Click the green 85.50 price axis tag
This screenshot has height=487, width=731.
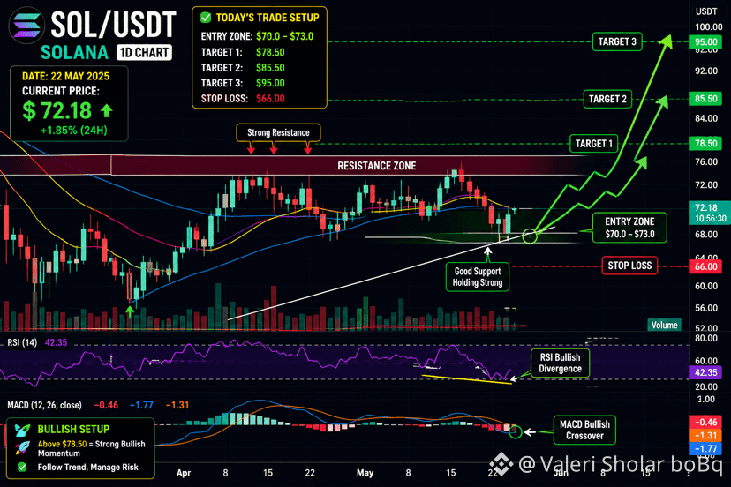[x=705, y=99]
